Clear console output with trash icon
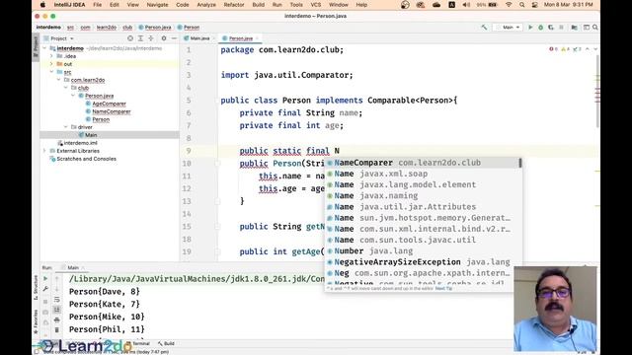The width and height of the screenshot is (632, 355). pyautogui.click(x=57, y=330)
